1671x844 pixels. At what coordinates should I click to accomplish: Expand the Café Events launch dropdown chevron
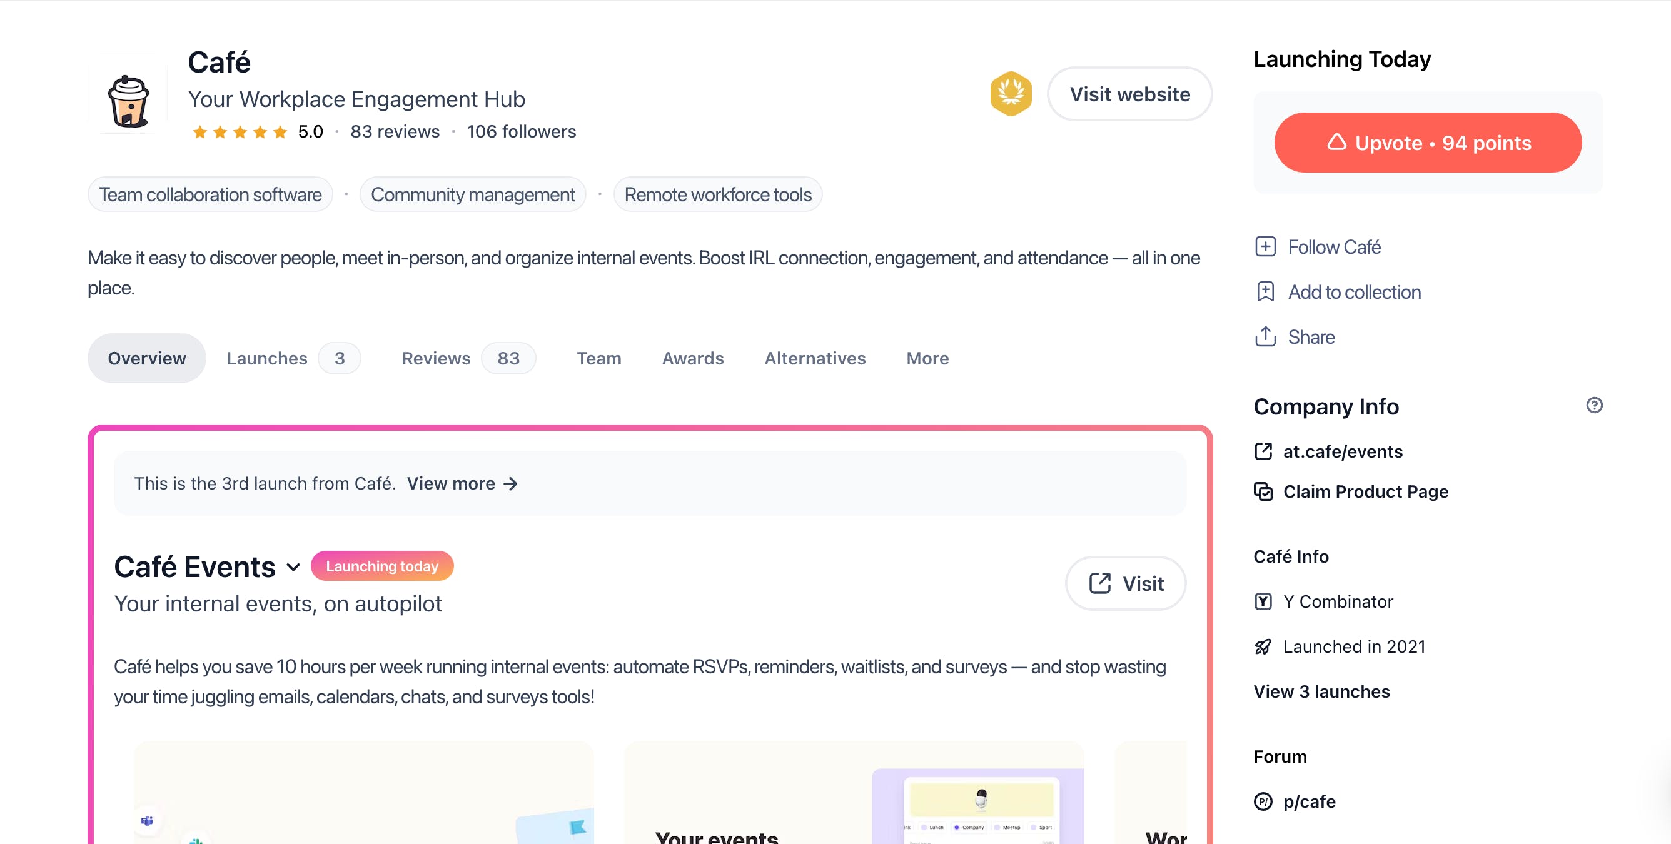(x=293, y=568)
